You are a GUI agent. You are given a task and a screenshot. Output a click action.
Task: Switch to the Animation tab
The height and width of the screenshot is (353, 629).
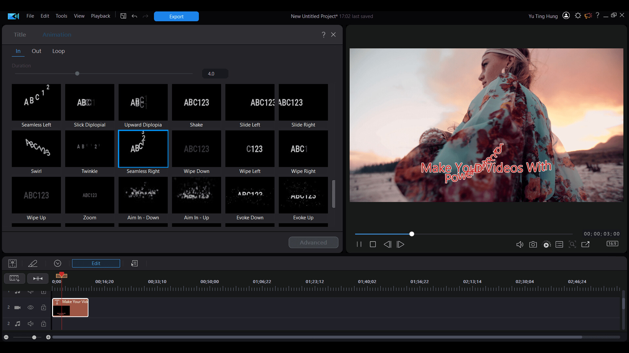(57, 35)
